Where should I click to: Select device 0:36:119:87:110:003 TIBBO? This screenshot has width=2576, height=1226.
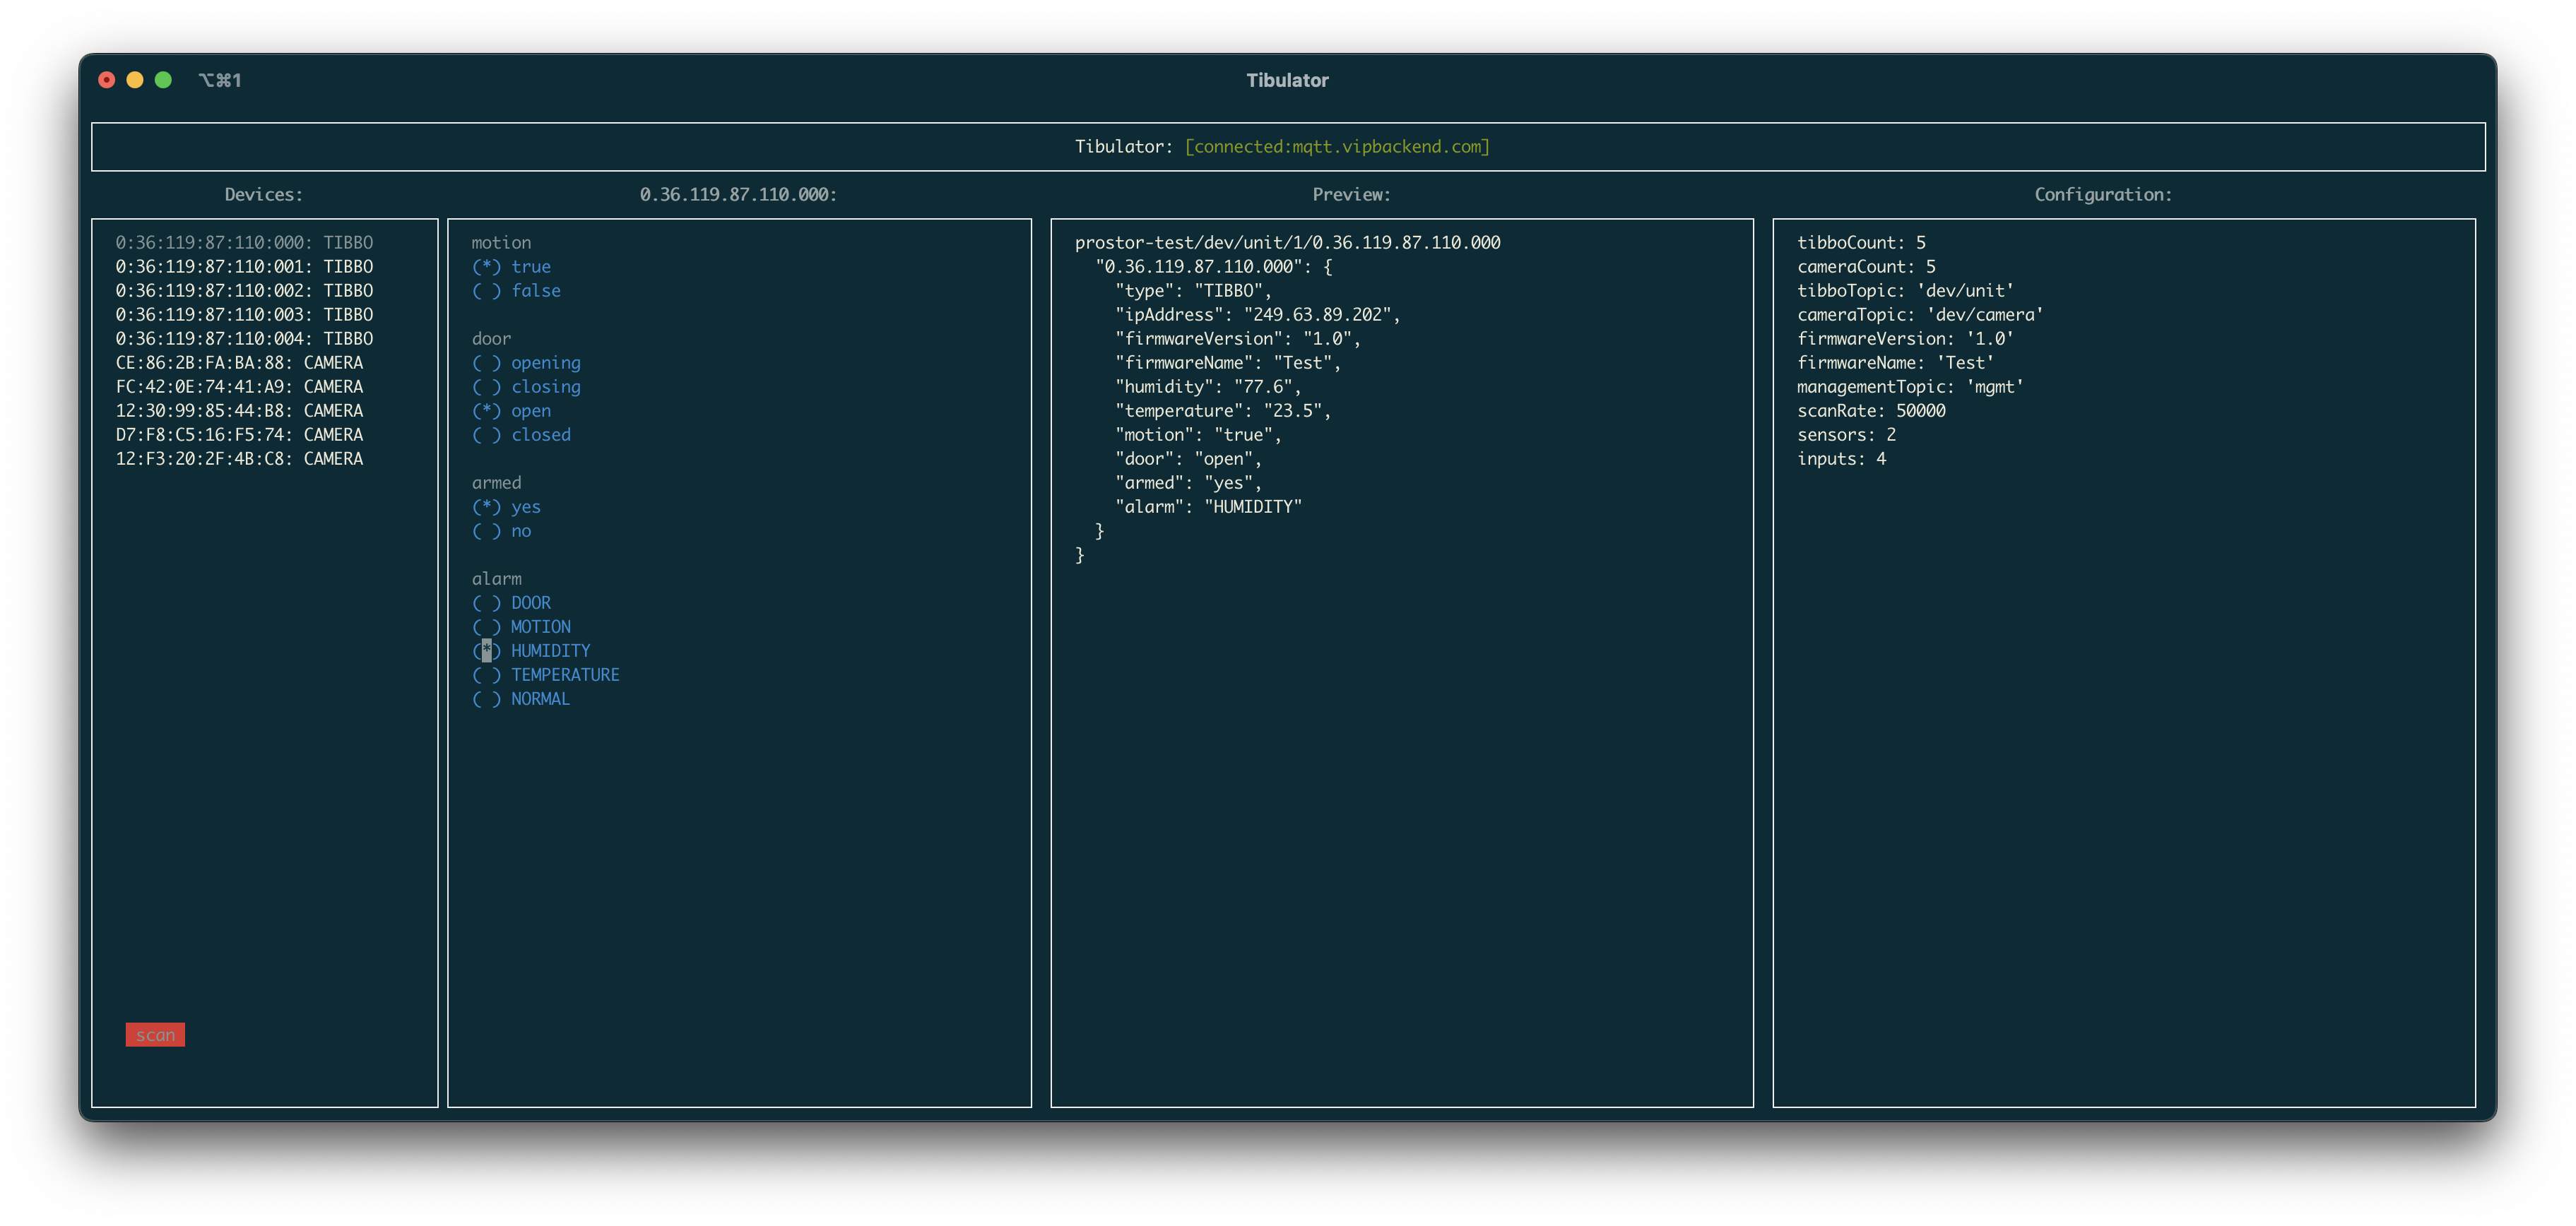pos(244,315)
